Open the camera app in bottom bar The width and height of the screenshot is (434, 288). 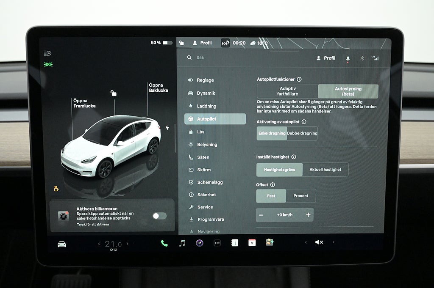pos(199,243)
